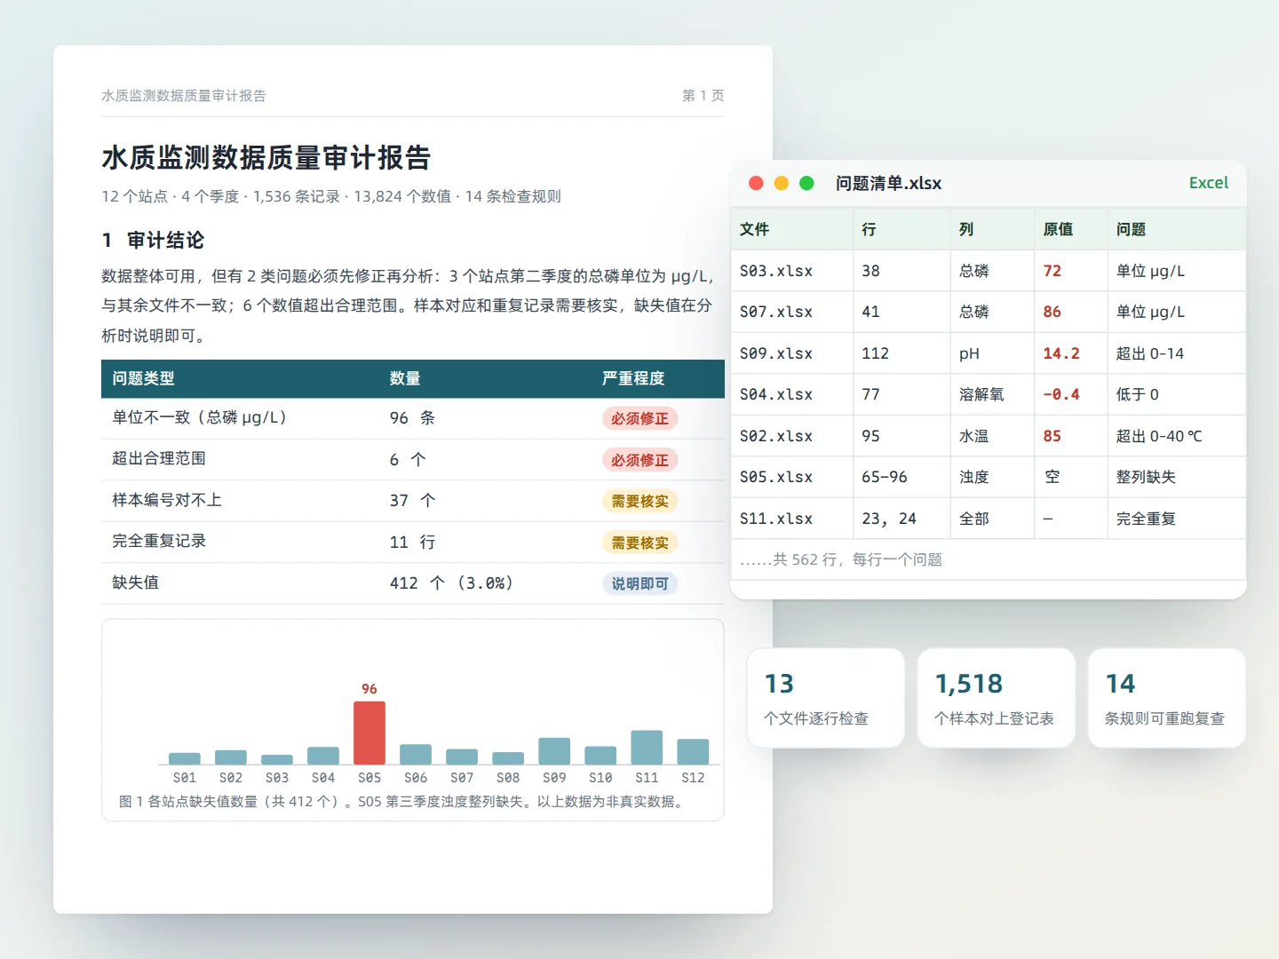
Task: Click the chart caption starting with 图 1
Action: coord(401,802)
